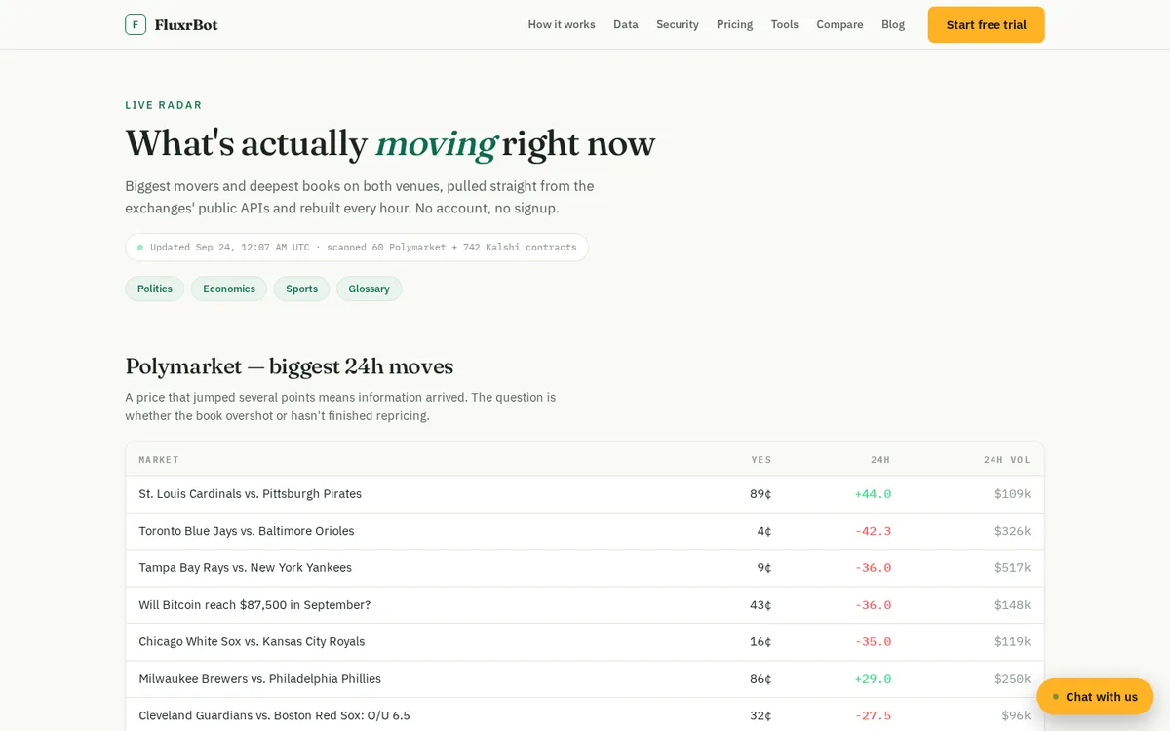Select Cleveland Guardians vs. Boston Red Sox row
Screen dimensions: 1170x731
tap(585, 715)
